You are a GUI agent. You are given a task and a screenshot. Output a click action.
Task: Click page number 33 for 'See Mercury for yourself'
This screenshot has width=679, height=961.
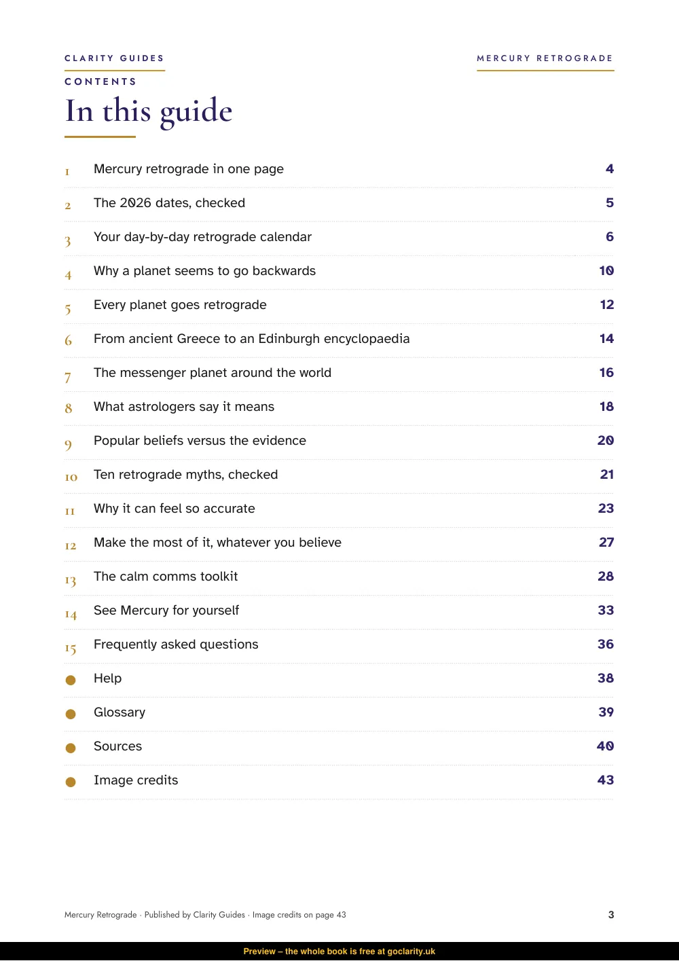tap(606, 611)
